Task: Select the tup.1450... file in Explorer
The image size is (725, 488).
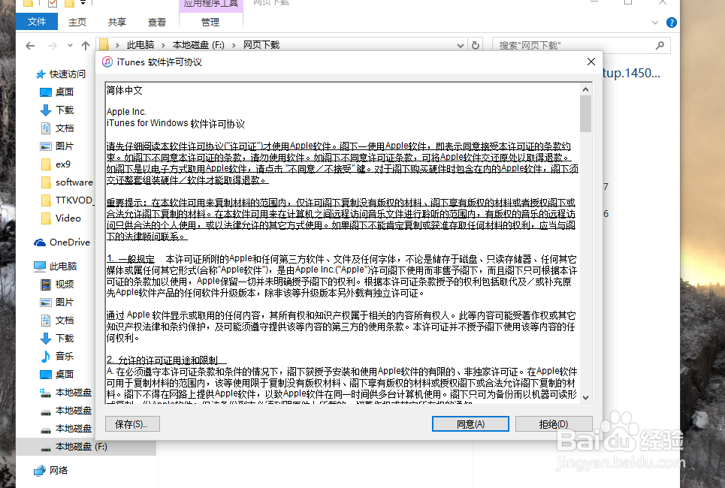Action: [x=631, y=73]
